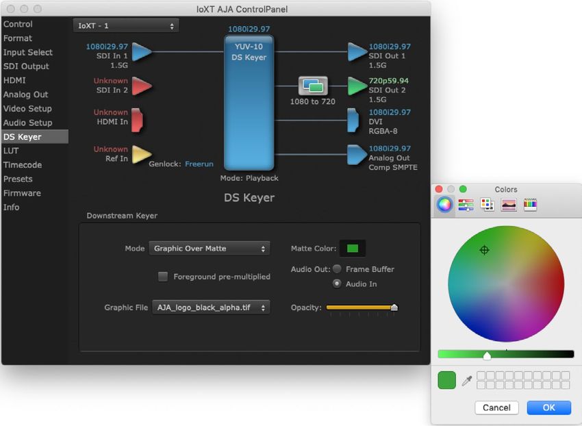Image resolution: width=582 pixels, height=426 pixels.
Task: Select the color wheel picker mode
Action: tap(444, 205)
